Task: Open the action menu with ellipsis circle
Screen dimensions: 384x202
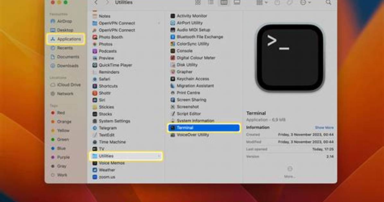Action: [305, 3]
